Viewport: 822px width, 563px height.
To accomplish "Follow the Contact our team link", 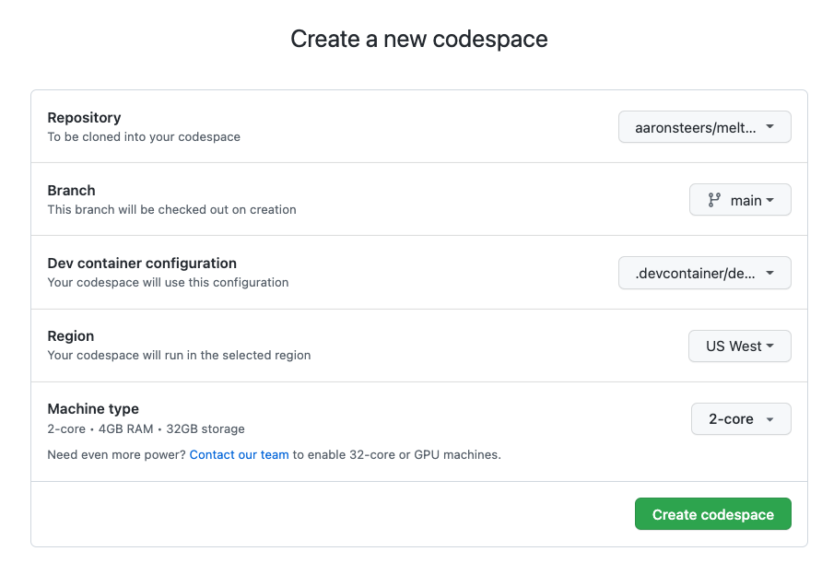I will point(239,454).
